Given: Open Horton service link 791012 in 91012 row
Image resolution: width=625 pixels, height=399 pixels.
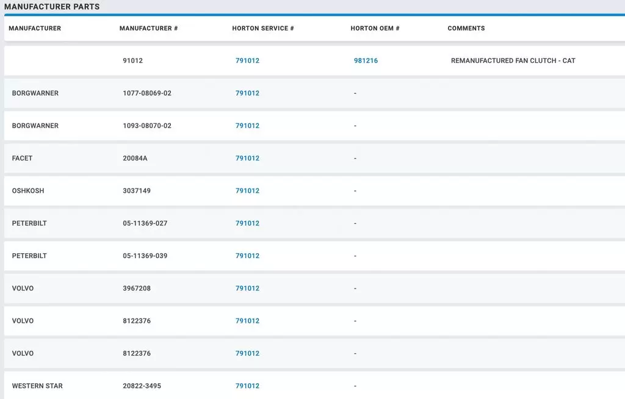Looking at the screenshot, I should click(x=247, y=60).
